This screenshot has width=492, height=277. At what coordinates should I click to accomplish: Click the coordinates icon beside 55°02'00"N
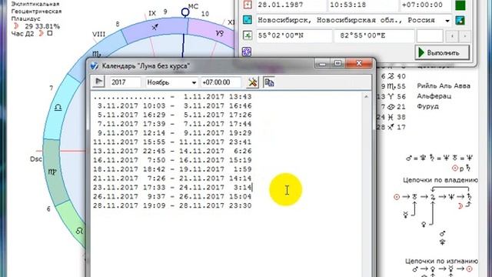(x=248, y=35)
